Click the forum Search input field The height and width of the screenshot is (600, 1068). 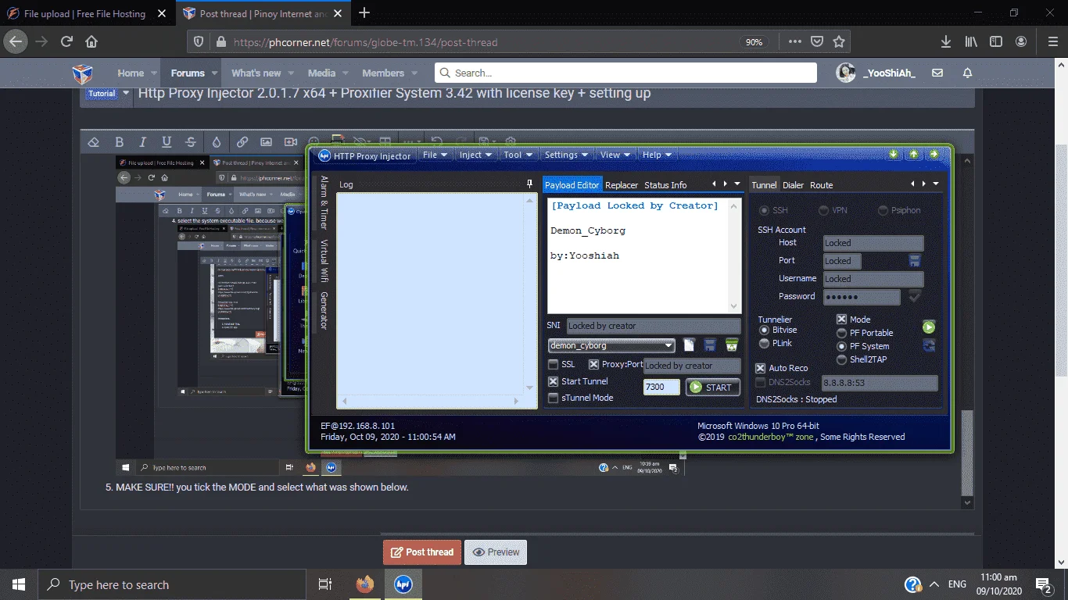coord(625,73)
